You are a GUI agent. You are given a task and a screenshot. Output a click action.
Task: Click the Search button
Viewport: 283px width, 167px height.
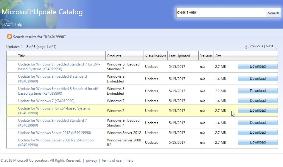[273, 13]
